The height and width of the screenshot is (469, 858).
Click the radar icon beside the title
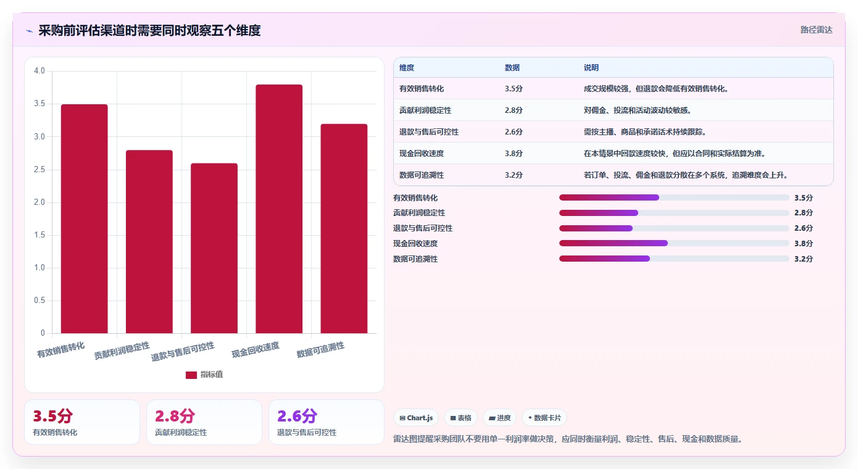coord(29,31)
